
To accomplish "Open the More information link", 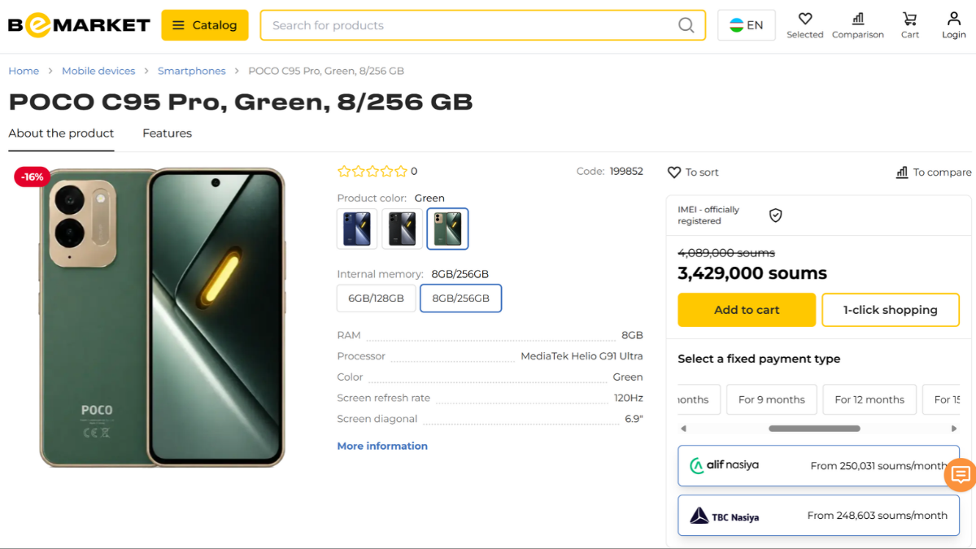I will (x=382, y=446).
